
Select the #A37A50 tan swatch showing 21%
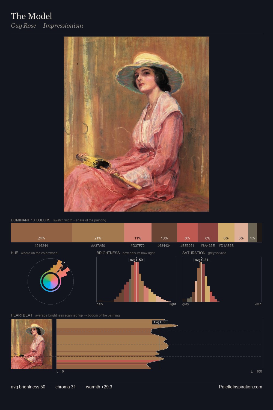98,233
